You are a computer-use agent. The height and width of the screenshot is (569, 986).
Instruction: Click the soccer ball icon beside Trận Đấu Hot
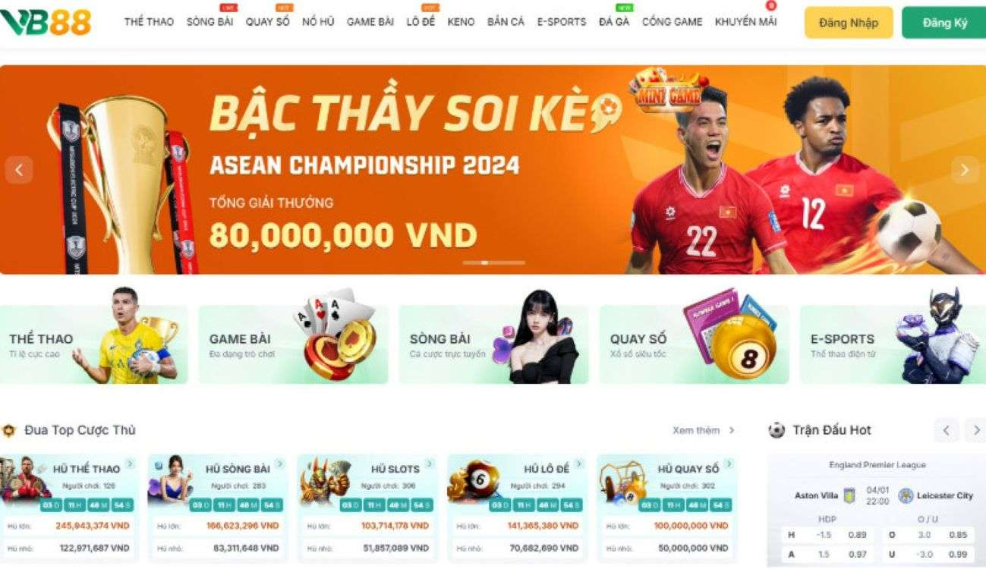777,430
